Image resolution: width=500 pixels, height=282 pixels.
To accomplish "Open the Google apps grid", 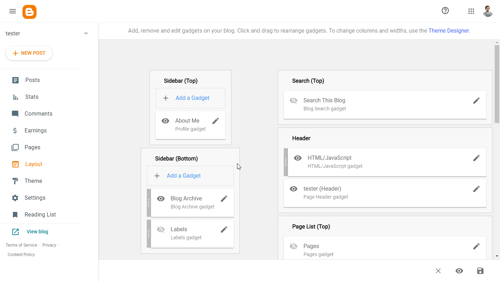I will [471, 11].
